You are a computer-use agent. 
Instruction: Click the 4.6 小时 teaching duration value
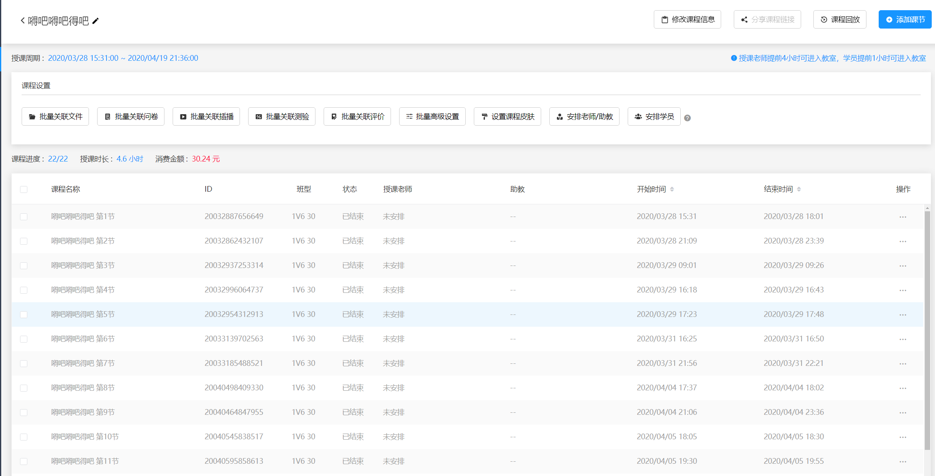[x=130, y=159]
